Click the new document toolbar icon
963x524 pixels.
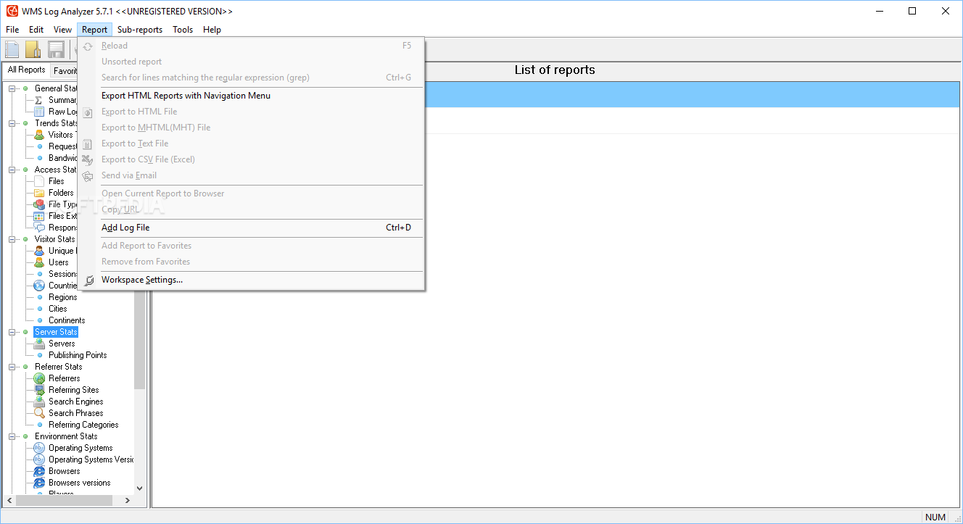[x=12, y=49]
